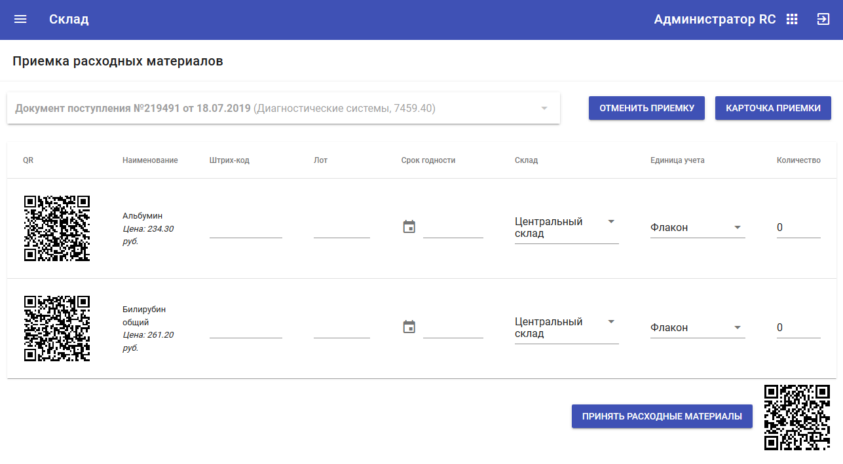Viewport: 843px width, 464px height.
Task: Click the QR code for Альбумин
Action: point(57,228)
